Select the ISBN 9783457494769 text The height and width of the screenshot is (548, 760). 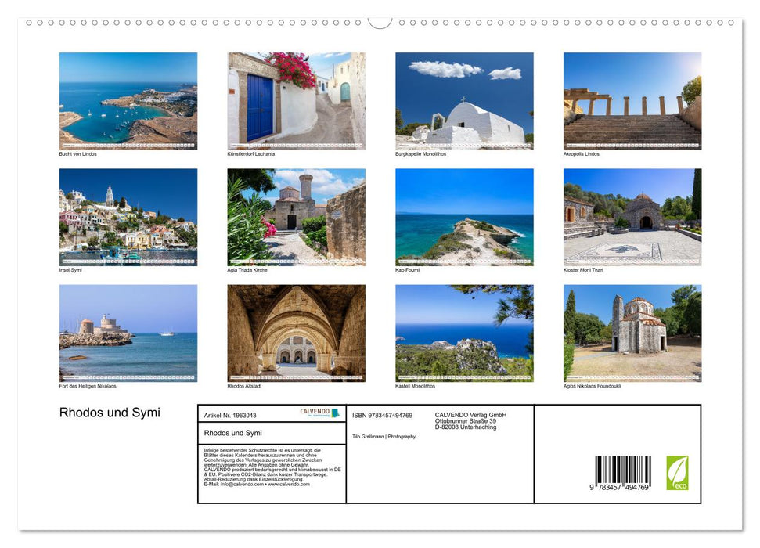382,415
